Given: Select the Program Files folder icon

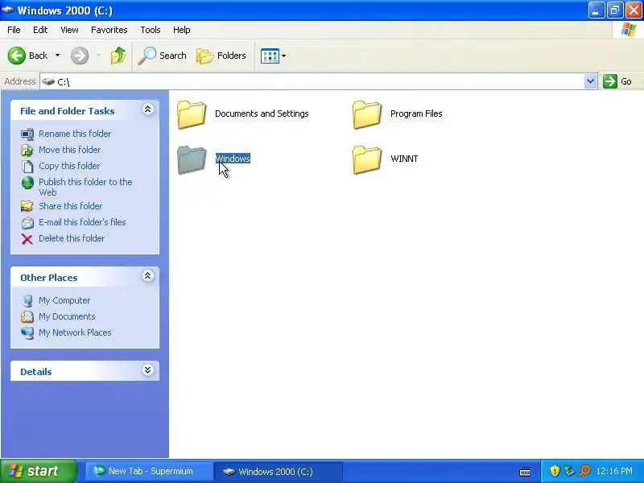Looking at the screenshot, I should (367, 114).
